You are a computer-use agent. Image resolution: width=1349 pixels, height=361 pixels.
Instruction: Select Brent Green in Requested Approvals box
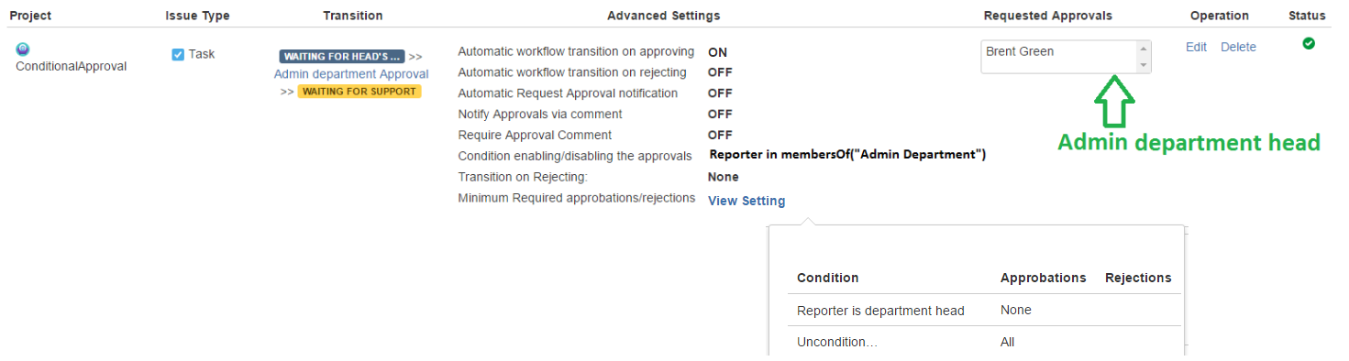[1020, 51]
